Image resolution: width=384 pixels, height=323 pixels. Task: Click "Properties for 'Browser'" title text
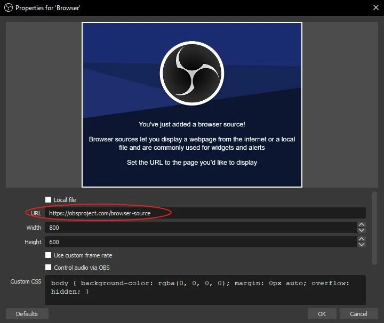[48, 8]
